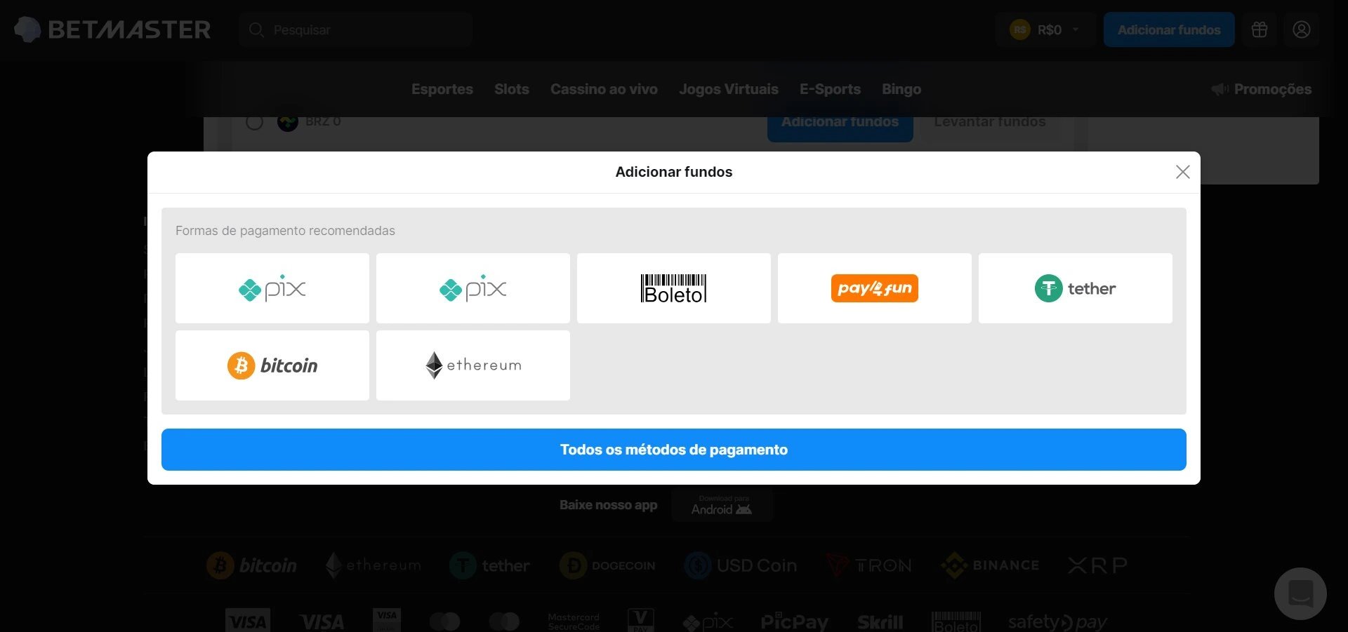Viewport: 1348px width, 632px height.
Task: Select the BRZ 0 wallet radio button
Action: (254, 123)
